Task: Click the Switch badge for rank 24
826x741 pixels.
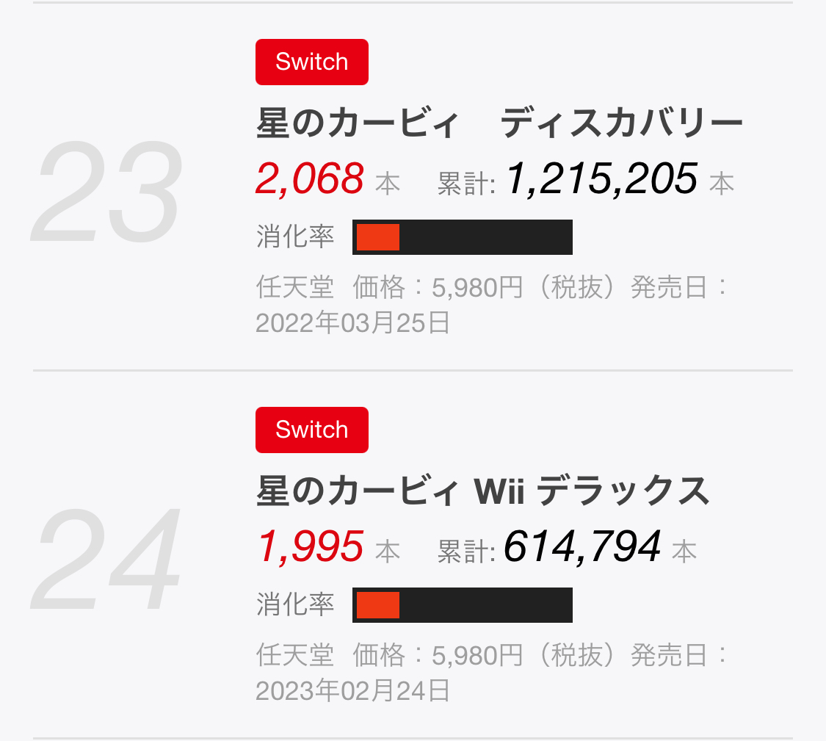Action: click(x=312, y=430)
